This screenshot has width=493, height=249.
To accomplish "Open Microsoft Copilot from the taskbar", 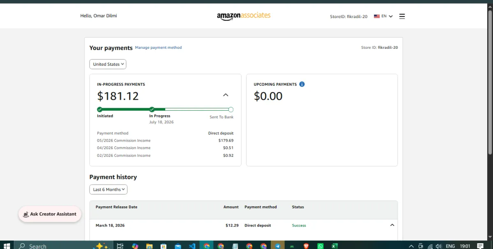I will click(135, 246).
